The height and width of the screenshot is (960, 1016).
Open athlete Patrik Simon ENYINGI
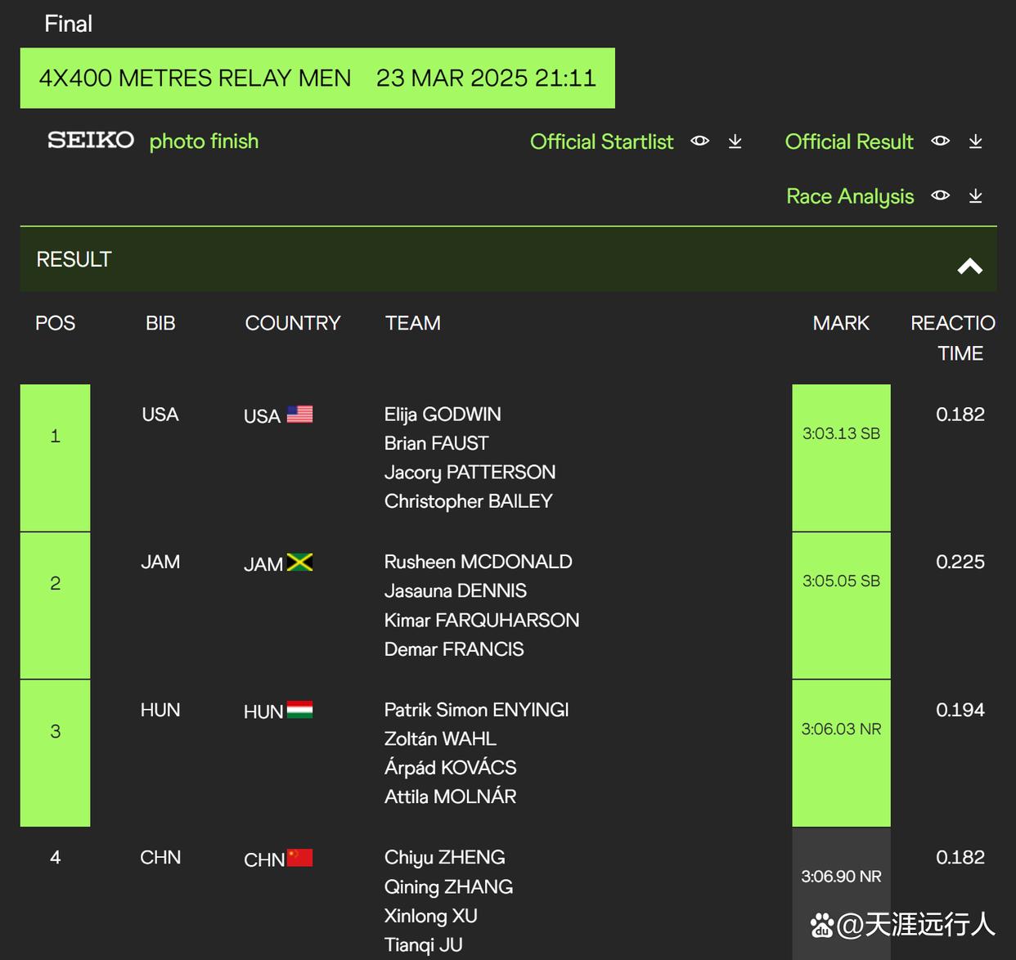pos(476,710)
